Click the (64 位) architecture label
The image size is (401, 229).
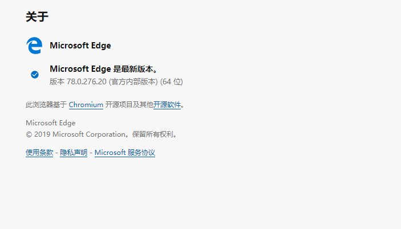click(x=172, y=81)
